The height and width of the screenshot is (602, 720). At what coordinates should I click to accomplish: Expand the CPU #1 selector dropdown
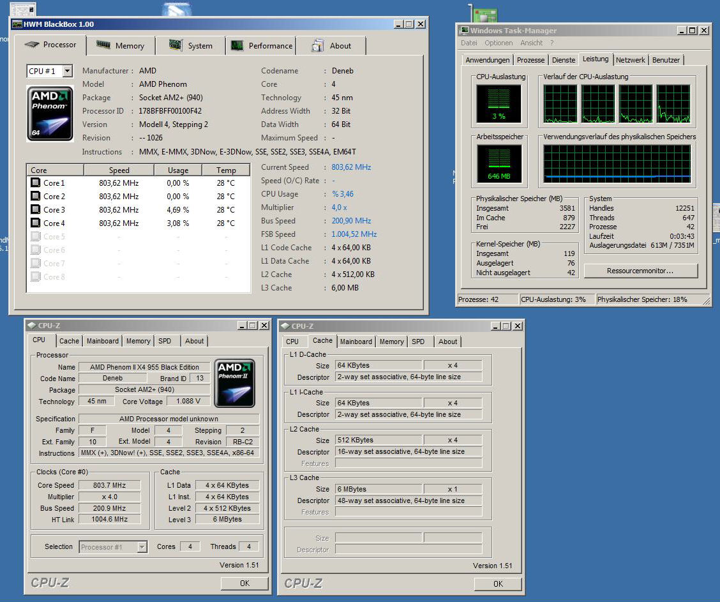point(67,71)
